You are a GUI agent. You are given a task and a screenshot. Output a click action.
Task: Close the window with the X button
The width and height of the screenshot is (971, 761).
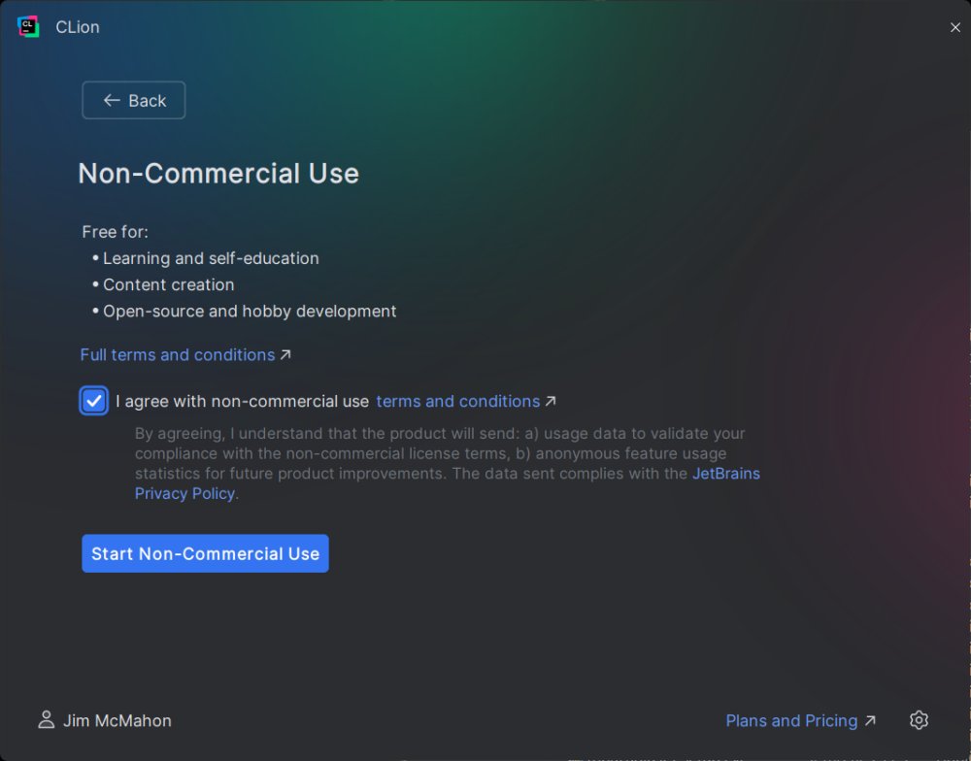point(955,27)
